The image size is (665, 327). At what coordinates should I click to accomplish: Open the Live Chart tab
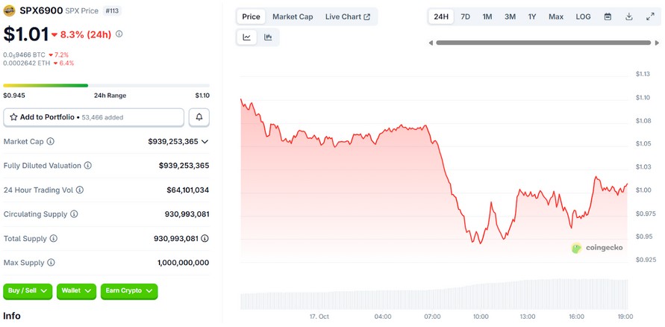tap(347, 16)
